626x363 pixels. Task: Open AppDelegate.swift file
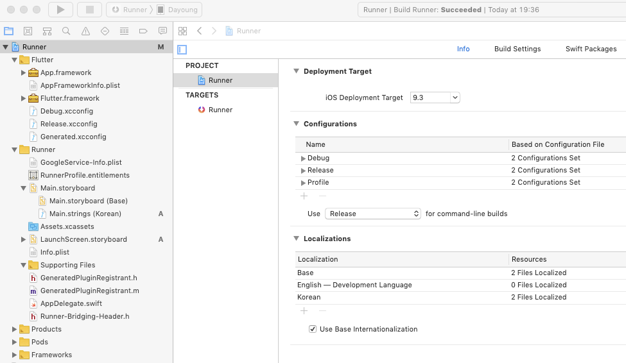71,303
